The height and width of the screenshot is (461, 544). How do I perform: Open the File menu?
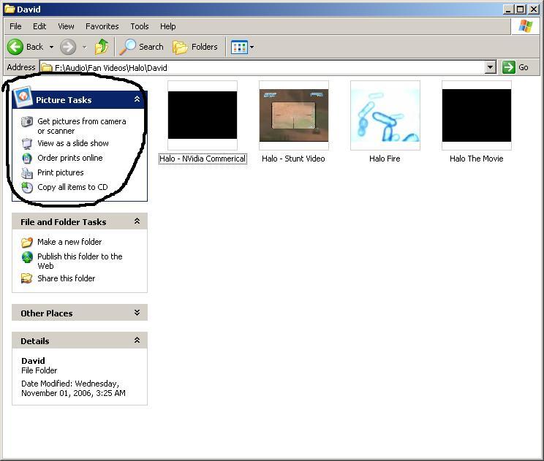tap(15, 26)
